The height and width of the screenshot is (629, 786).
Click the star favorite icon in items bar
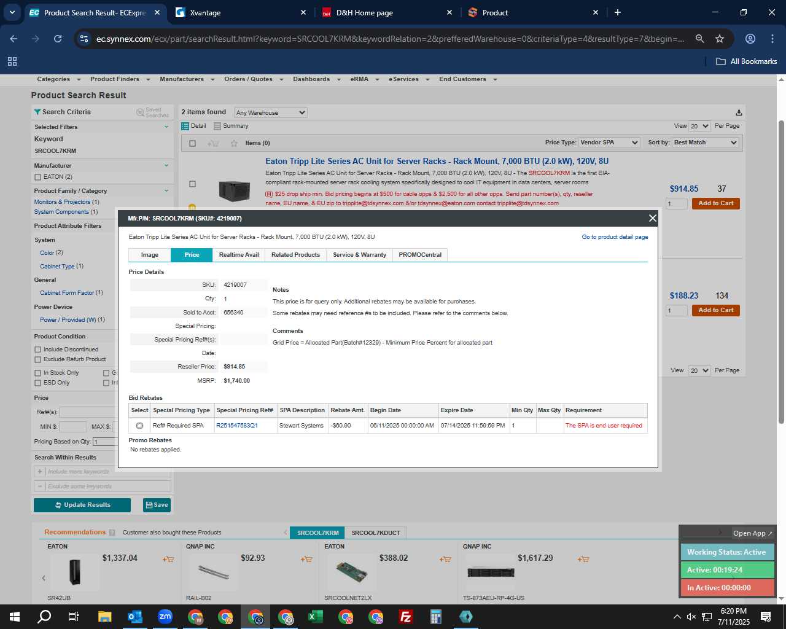[x=234, y=143]
